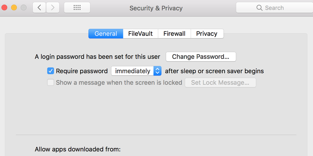
Task: Uncheck the Require password checkbox
Action: (x=50, y=71)
